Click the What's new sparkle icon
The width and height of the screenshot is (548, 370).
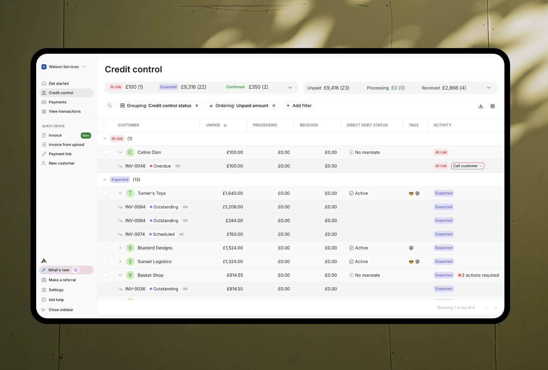click(x=44, y=270)
